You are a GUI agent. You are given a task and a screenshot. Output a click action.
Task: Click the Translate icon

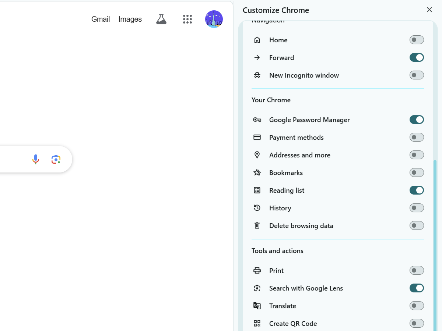257,306
